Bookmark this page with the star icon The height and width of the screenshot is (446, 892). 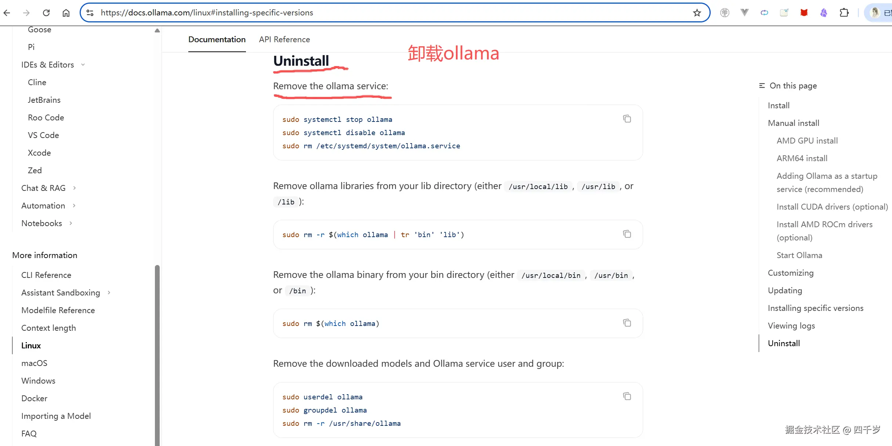coord(697,13)
